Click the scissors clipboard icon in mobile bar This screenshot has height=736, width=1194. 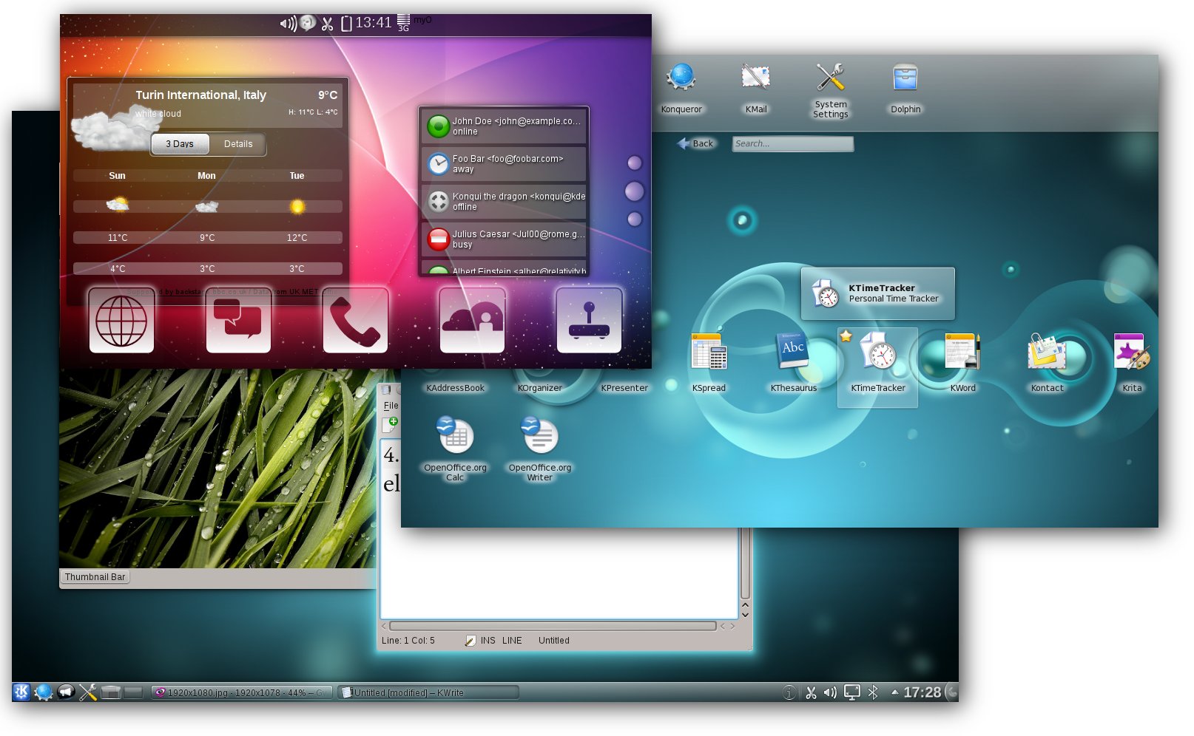point(327,24)
